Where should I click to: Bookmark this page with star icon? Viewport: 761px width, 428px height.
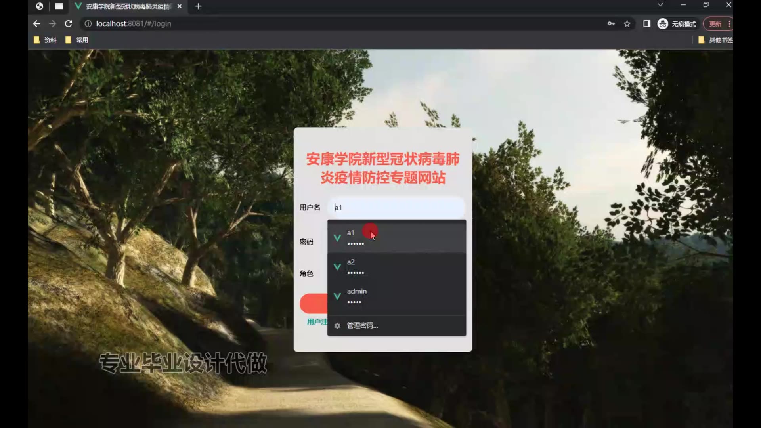627,24
